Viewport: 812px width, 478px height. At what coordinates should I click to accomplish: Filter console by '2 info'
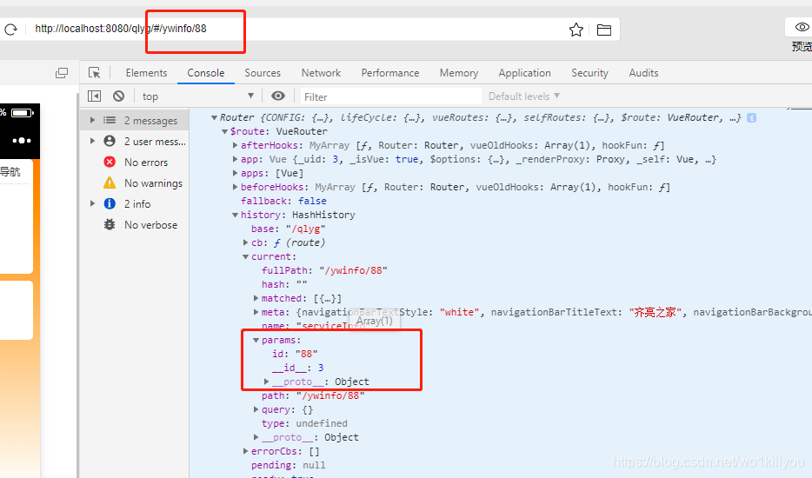139,204
